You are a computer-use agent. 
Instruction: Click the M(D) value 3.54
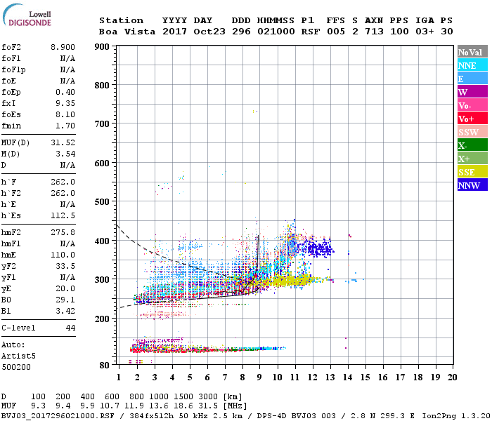coord(65,154)
